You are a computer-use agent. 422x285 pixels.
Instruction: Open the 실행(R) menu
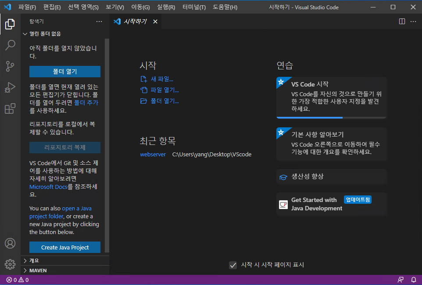(x=166, y=7)
